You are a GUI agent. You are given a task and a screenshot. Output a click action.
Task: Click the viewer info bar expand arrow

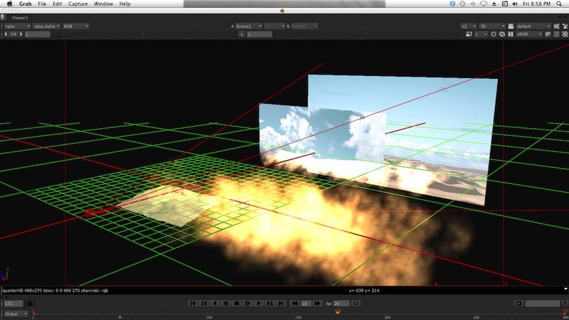pyautogui.click(x=565, y=289)
